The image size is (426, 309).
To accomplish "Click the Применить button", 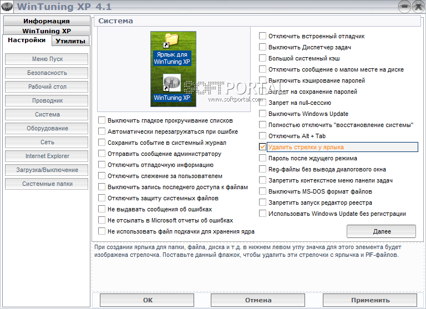I will [370, 300].
